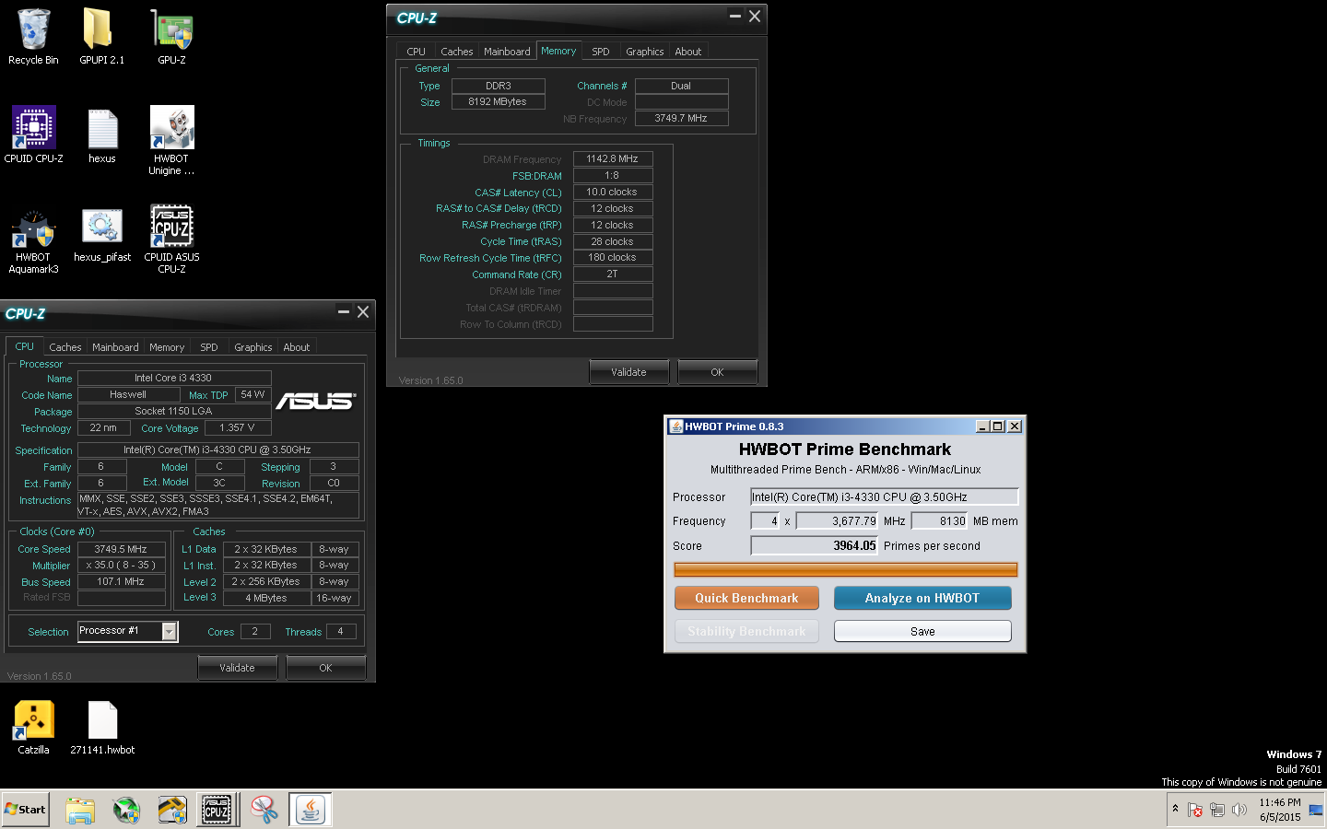Screen dimensions: 1327x829
Task: Open Mainboard tab in the CPU-Z processor window
Action: click(115, 347)
